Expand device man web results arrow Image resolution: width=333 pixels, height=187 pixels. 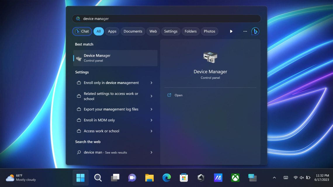(151, 152)
